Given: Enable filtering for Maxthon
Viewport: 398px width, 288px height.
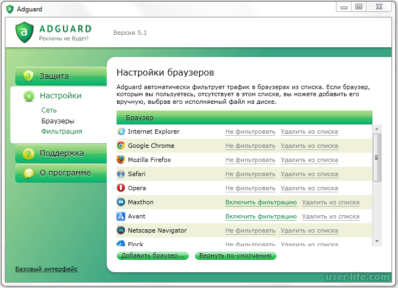Looking at the screenshot, I should coord(261,202).
